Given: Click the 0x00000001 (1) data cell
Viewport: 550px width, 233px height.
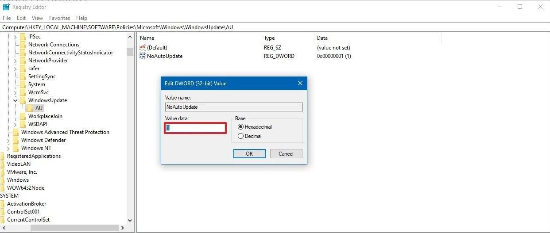Looking at the screenshot, I should click(334, 56).
